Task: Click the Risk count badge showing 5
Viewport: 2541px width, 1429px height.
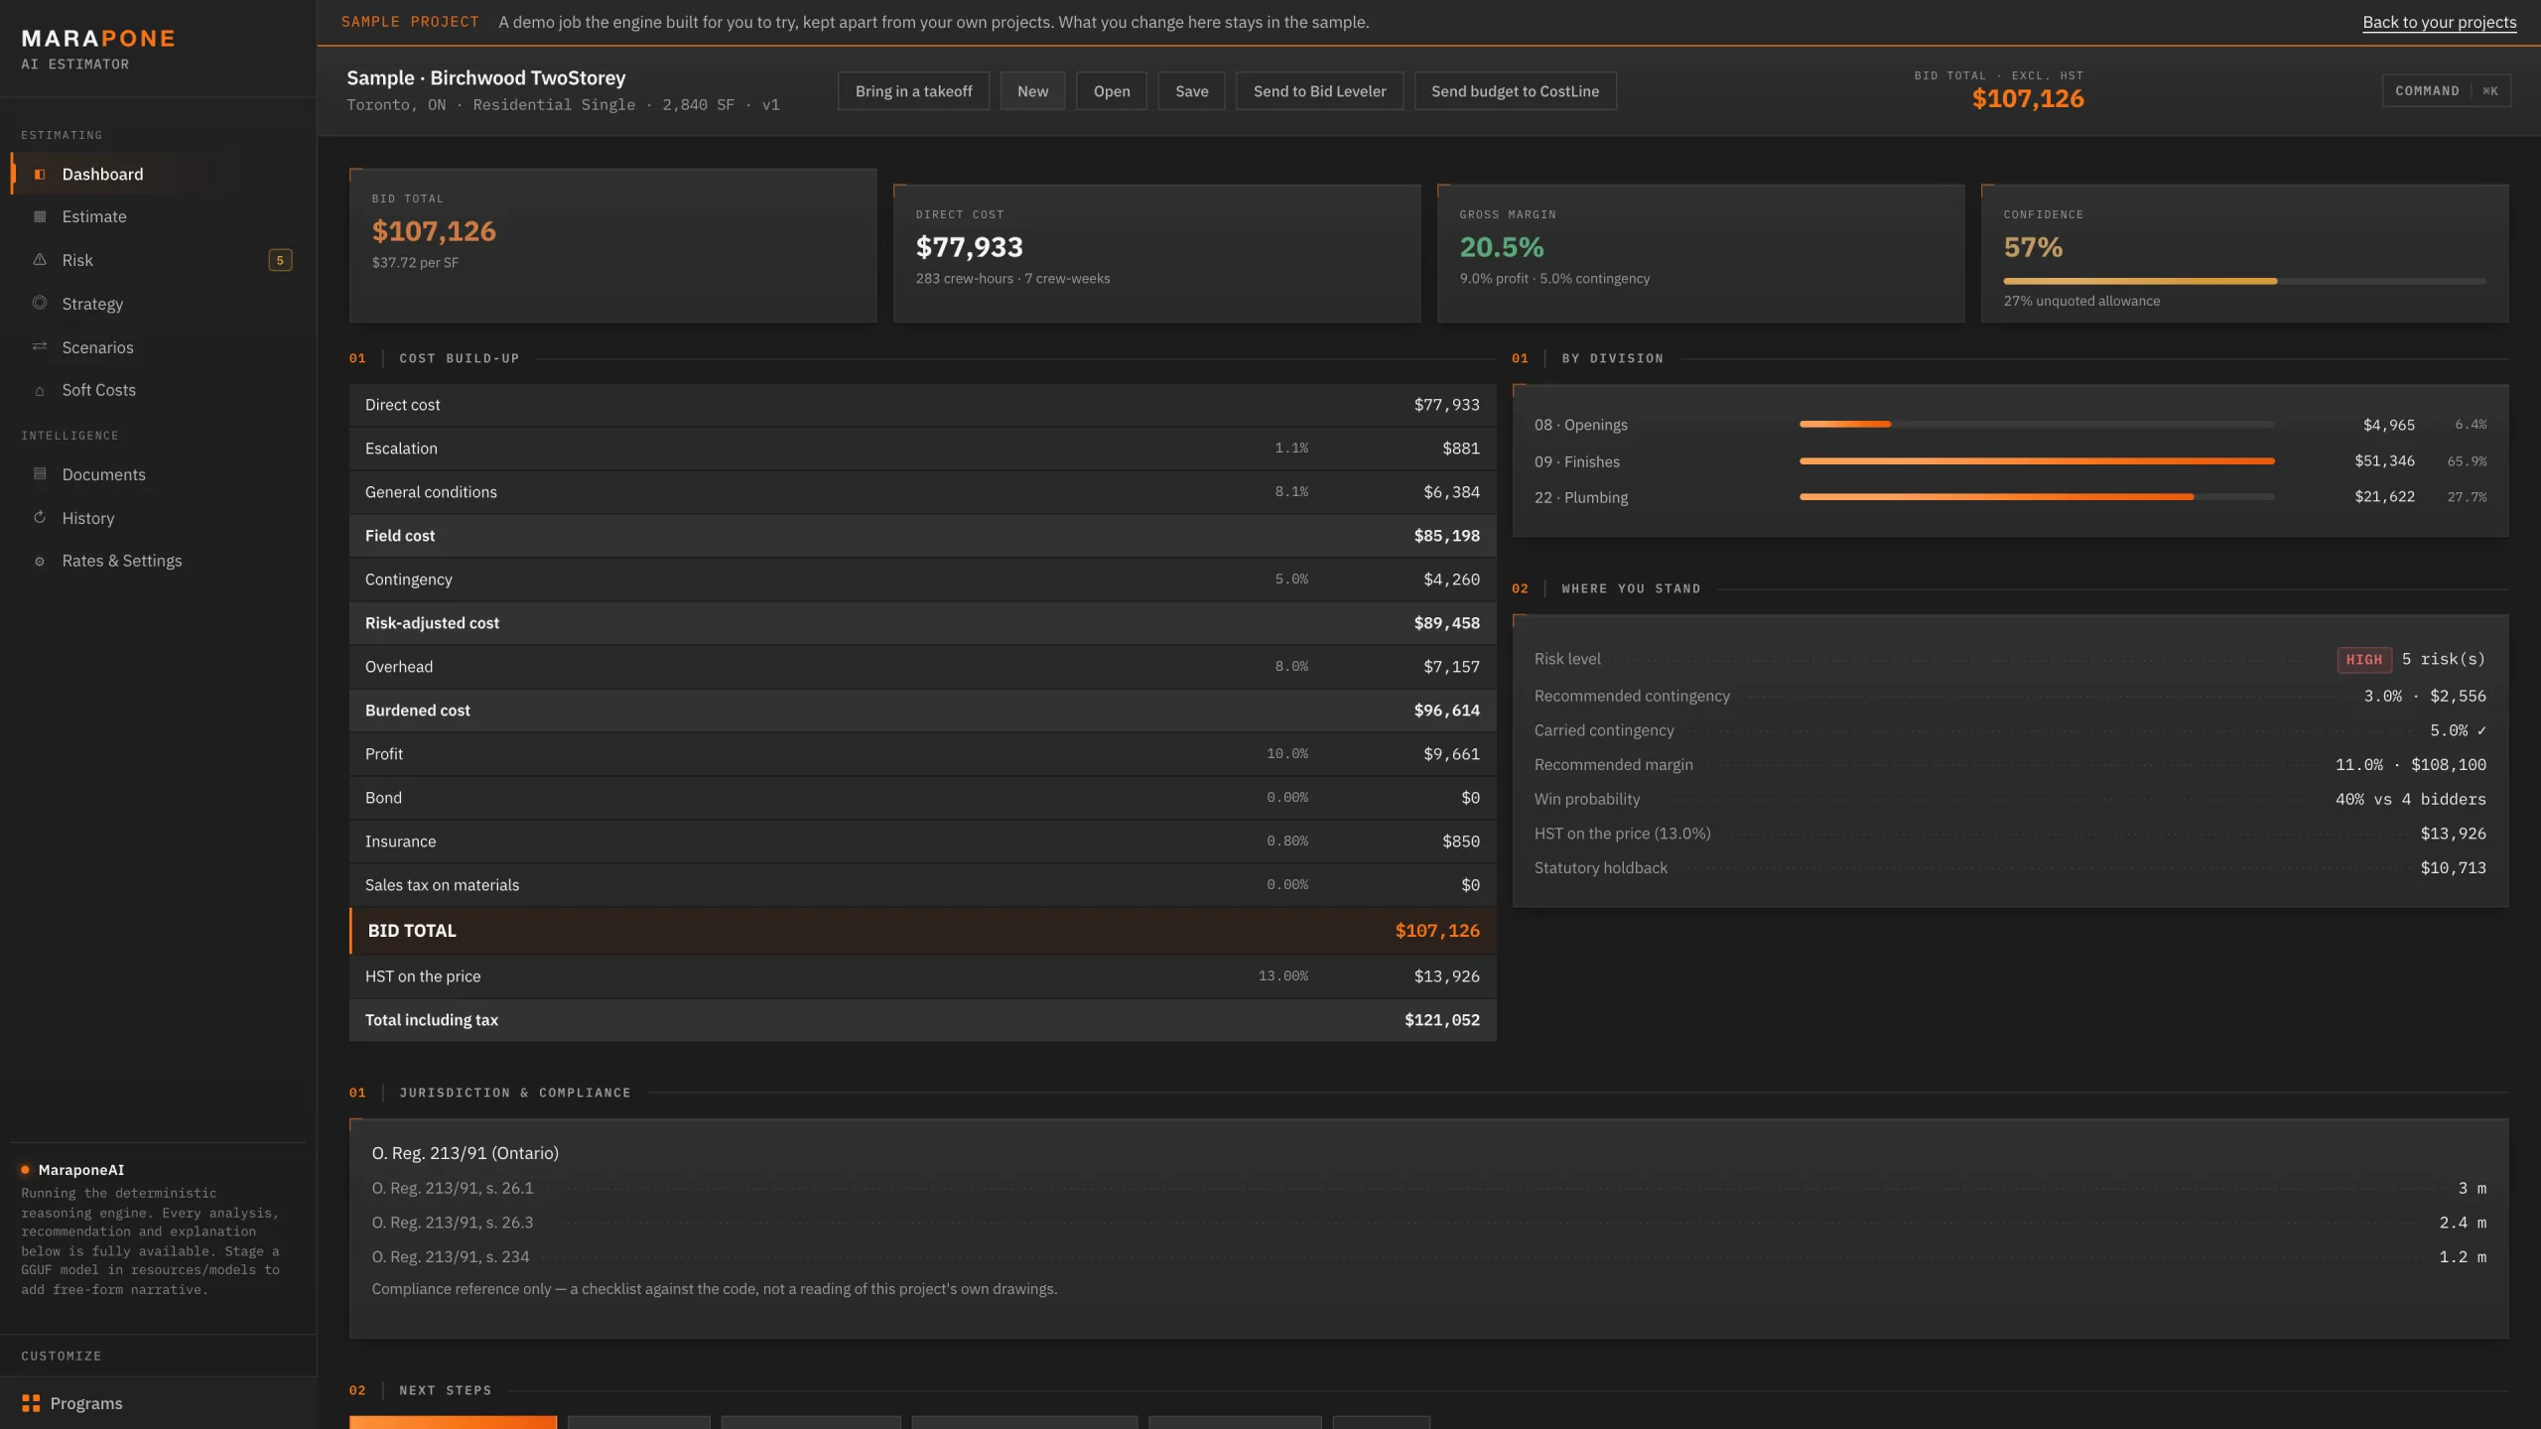Action: 280,260
